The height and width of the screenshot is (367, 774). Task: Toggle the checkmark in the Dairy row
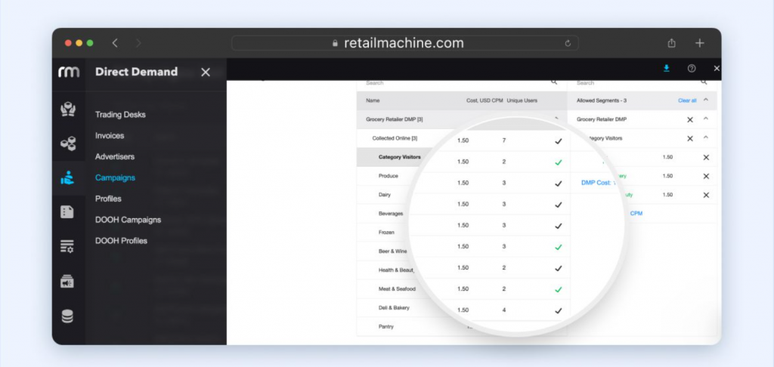click(x=558, y=204)
